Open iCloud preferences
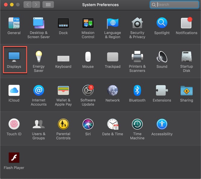 [14, 93]
